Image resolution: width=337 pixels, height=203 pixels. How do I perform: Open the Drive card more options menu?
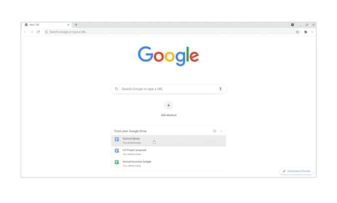(221, 131)
